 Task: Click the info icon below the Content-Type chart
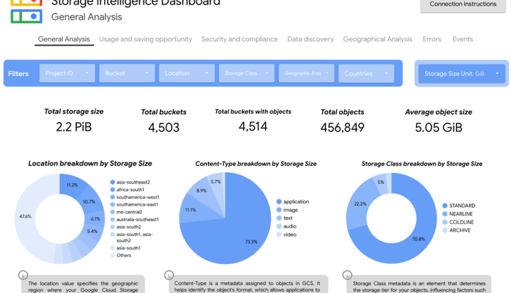pos(169,275)
